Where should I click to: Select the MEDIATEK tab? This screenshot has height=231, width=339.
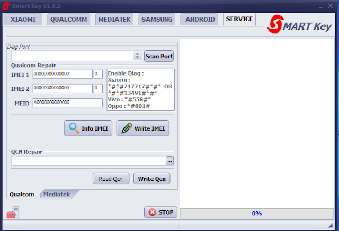coord(114,20)
